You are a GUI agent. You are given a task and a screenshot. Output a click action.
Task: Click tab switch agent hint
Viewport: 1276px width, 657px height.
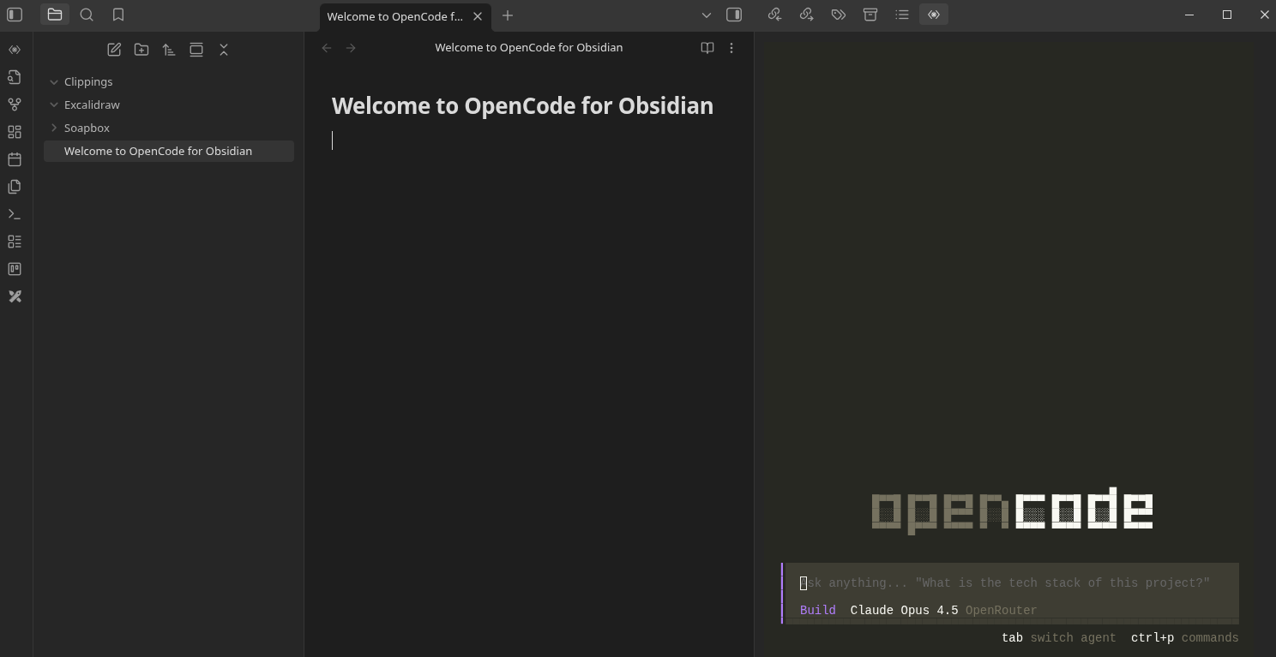(x=1058, y=637)
